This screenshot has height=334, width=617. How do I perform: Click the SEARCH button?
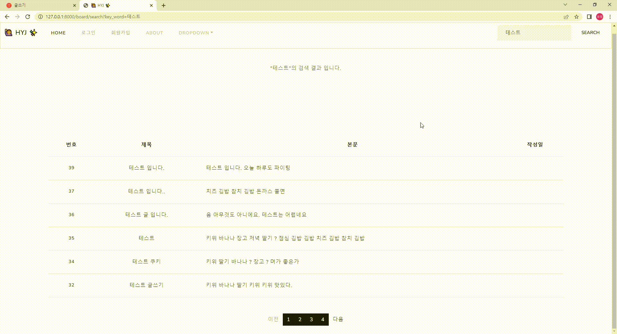pos(590,32)
